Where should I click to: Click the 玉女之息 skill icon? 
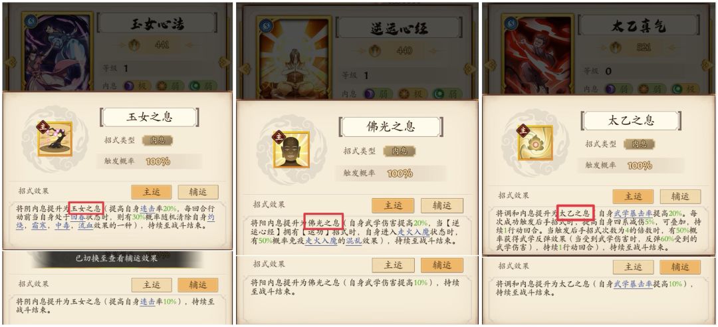point(55,139)
